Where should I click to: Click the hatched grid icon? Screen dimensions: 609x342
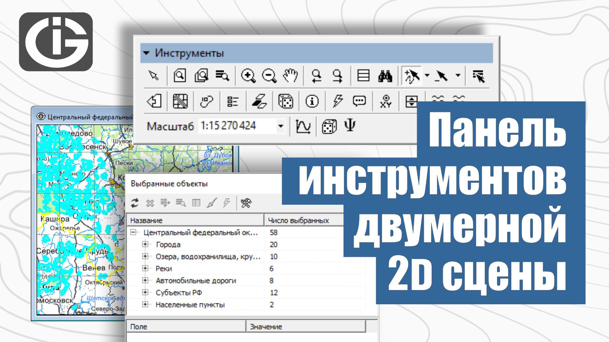click(x=180, y=102)
